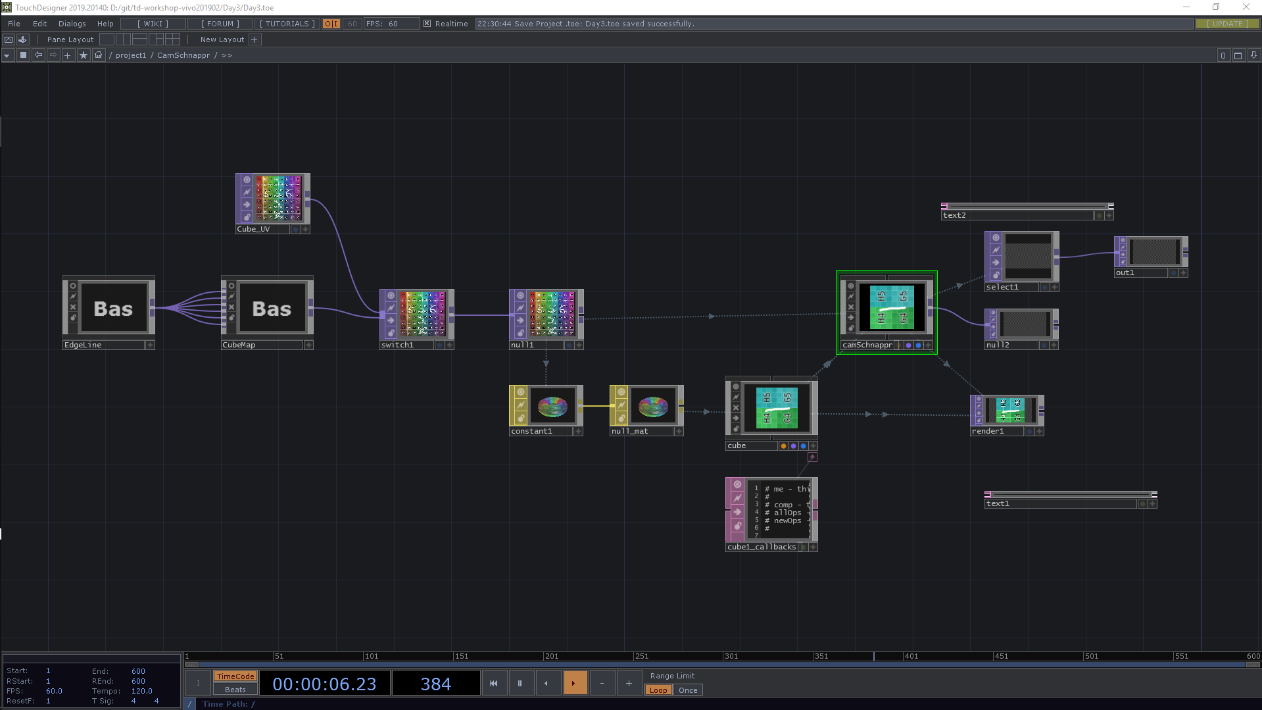
Task: Click the viewer active icon on the cube node
Action: click(x=736, y=386)
